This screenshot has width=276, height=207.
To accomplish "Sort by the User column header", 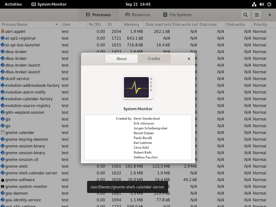I will coord(74,25).
